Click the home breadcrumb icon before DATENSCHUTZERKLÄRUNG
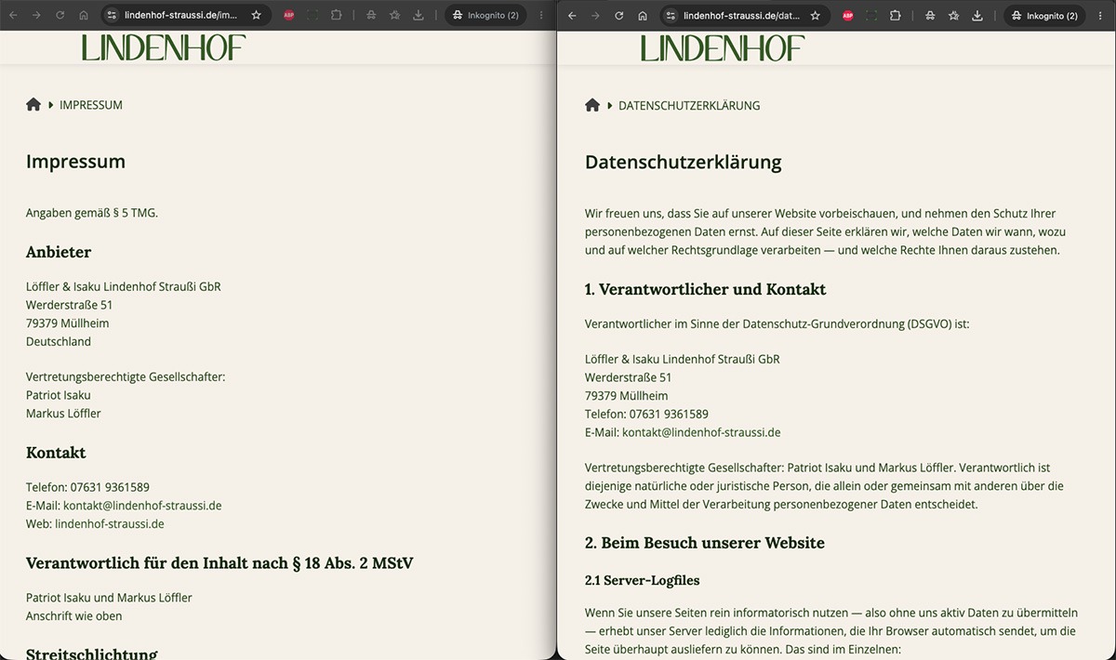The image size is (1116, 660). (x=592, y=105)
